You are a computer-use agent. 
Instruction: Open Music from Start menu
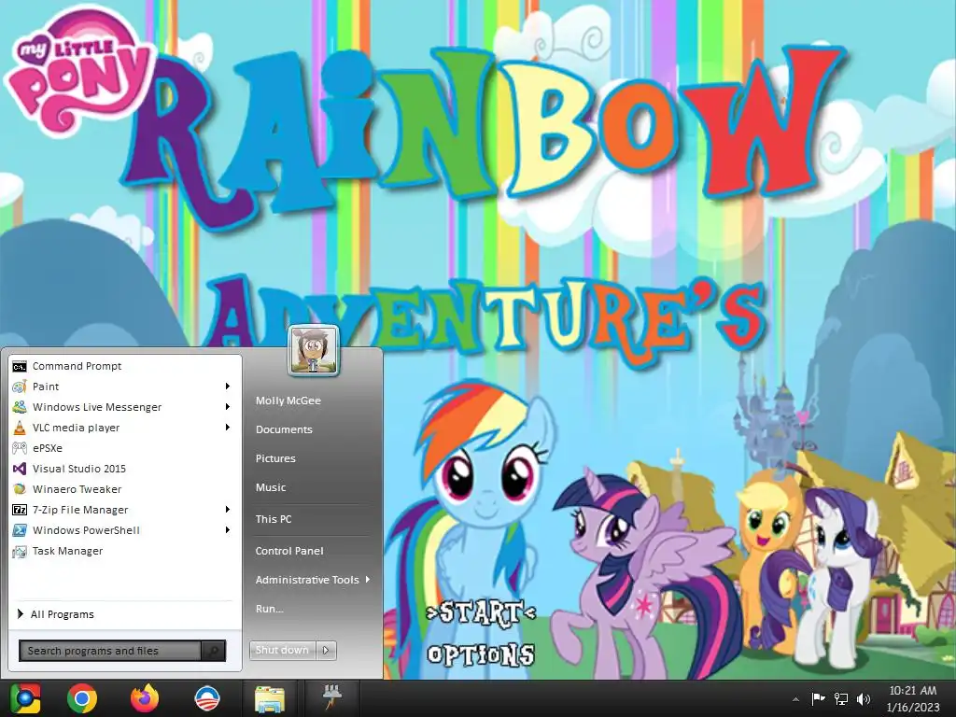click(x=271, y=487)
